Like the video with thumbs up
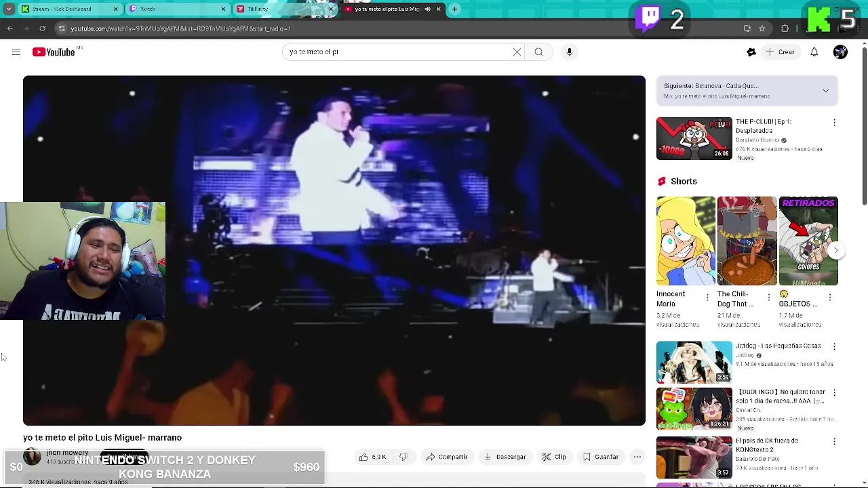868x488 pixels. click(x=372, y=457)
